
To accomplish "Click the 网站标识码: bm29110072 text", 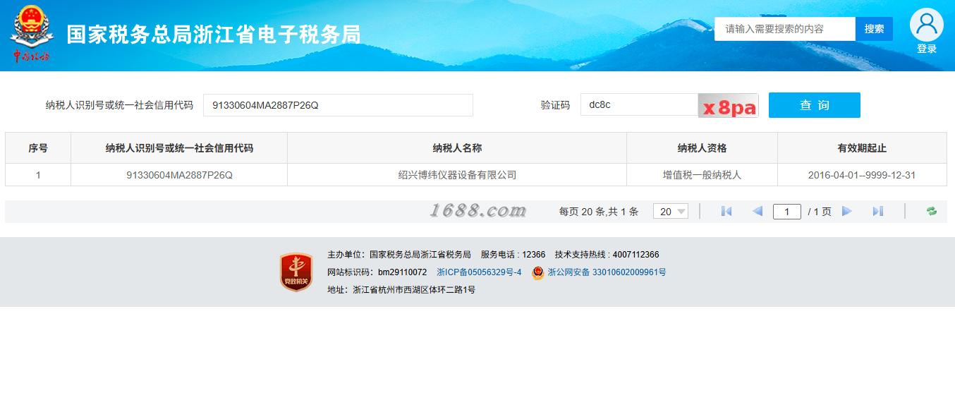I will point(377,272).
